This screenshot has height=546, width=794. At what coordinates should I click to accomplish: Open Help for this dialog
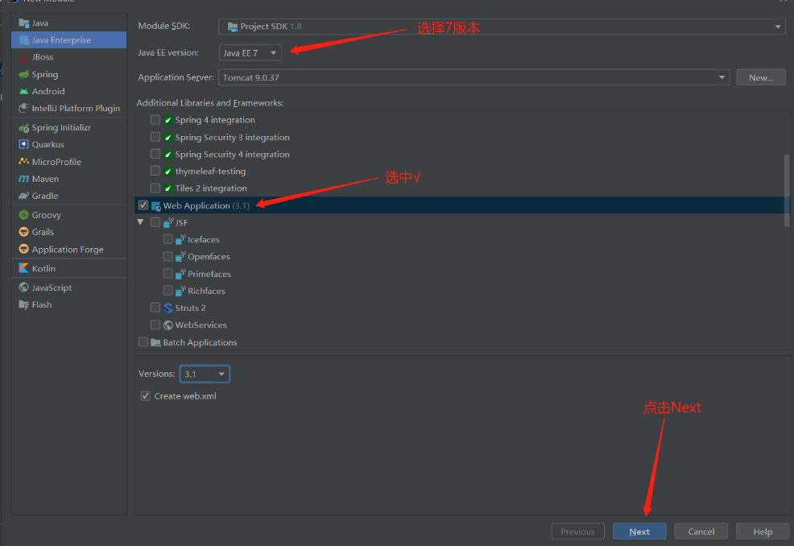pos(763,532)
